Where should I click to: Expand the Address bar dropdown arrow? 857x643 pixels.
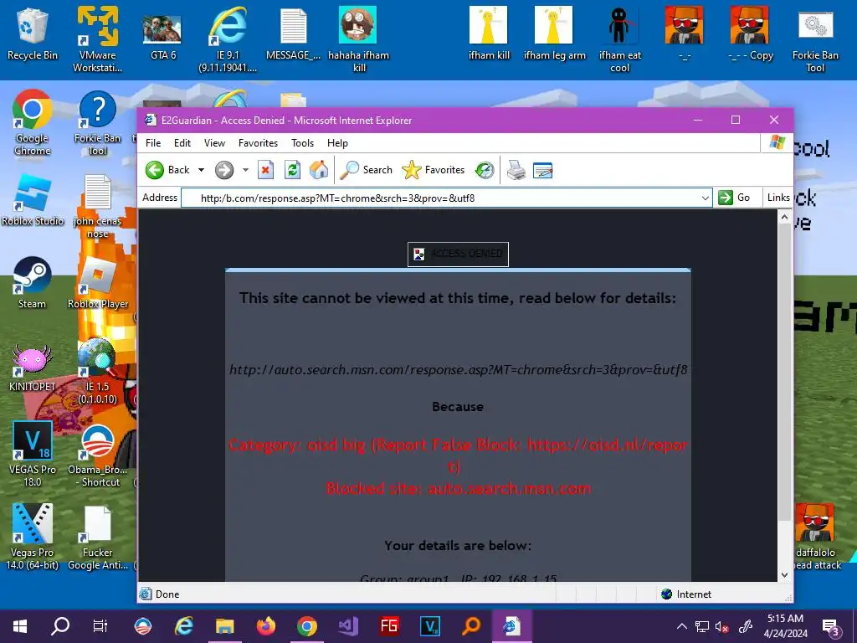tap(705, 198)
